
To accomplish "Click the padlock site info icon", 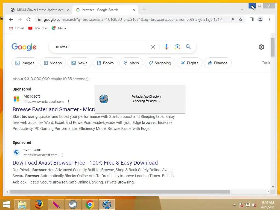I will coord(39,19).
